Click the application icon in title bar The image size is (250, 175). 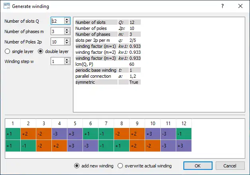coord(6,6)
